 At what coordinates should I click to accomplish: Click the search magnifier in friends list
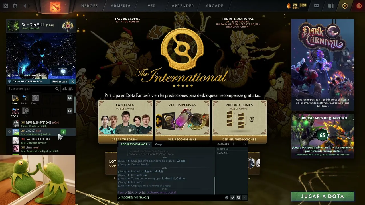[x=57, y=89]
